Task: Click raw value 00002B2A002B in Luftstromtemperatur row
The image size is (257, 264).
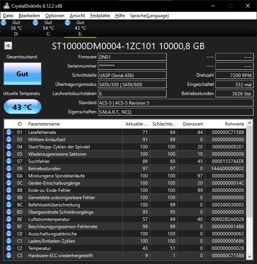Action: tap(228, 219)
